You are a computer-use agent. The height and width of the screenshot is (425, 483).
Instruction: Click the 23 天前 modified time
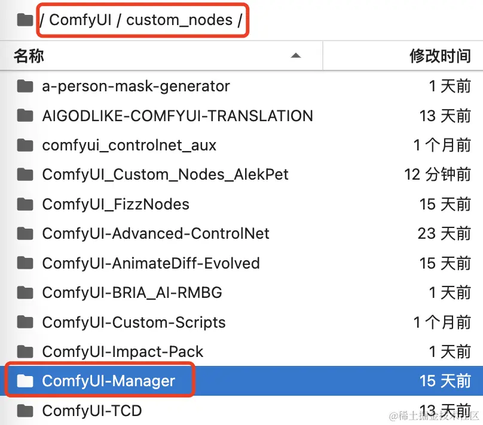(x=444, y=234)
